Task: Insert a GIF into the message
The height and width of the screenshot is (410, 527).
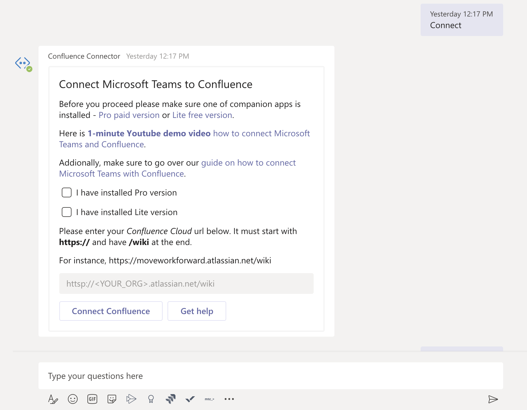Action: (92, 399)
